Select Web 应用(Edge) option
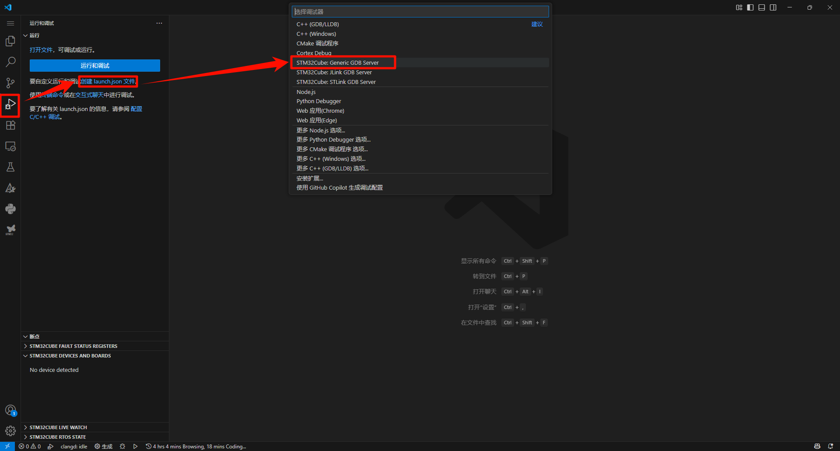840x451 pixels. click(x=420, y=121)
